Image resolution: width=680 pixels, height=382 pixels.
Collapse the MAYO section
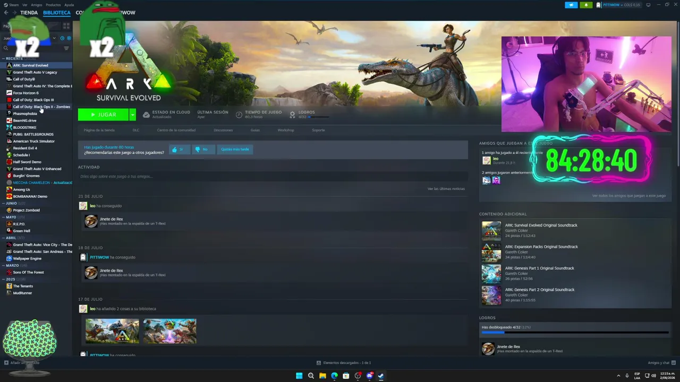[4, 217]
